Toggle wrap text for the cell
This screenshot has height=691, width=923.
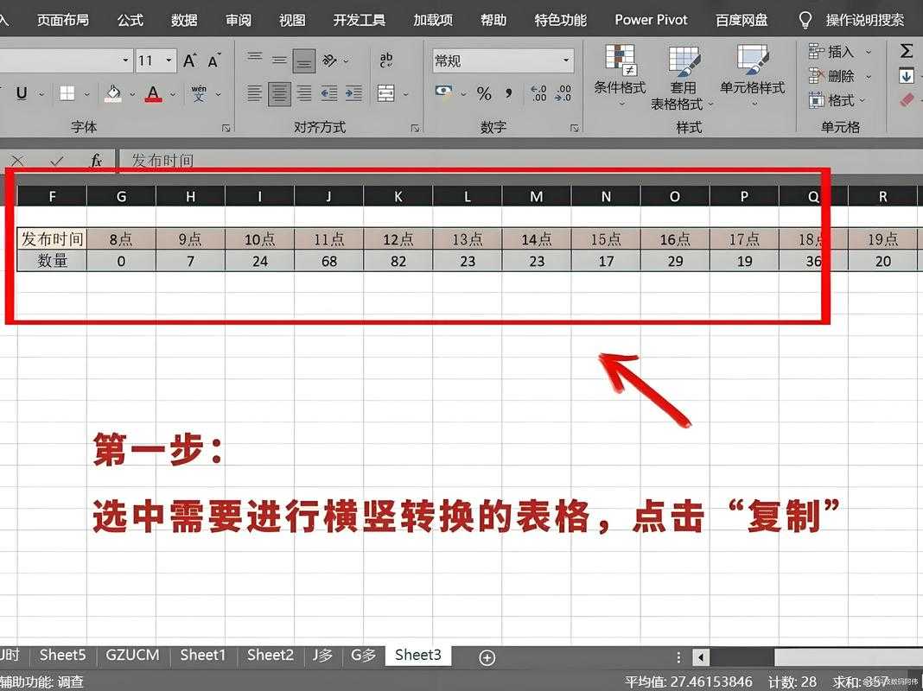[386, 60]
